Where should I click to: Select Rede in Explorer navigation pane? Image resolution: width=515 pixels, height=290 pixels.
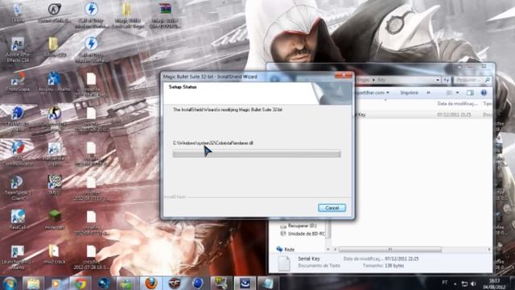tap(286, 249)
